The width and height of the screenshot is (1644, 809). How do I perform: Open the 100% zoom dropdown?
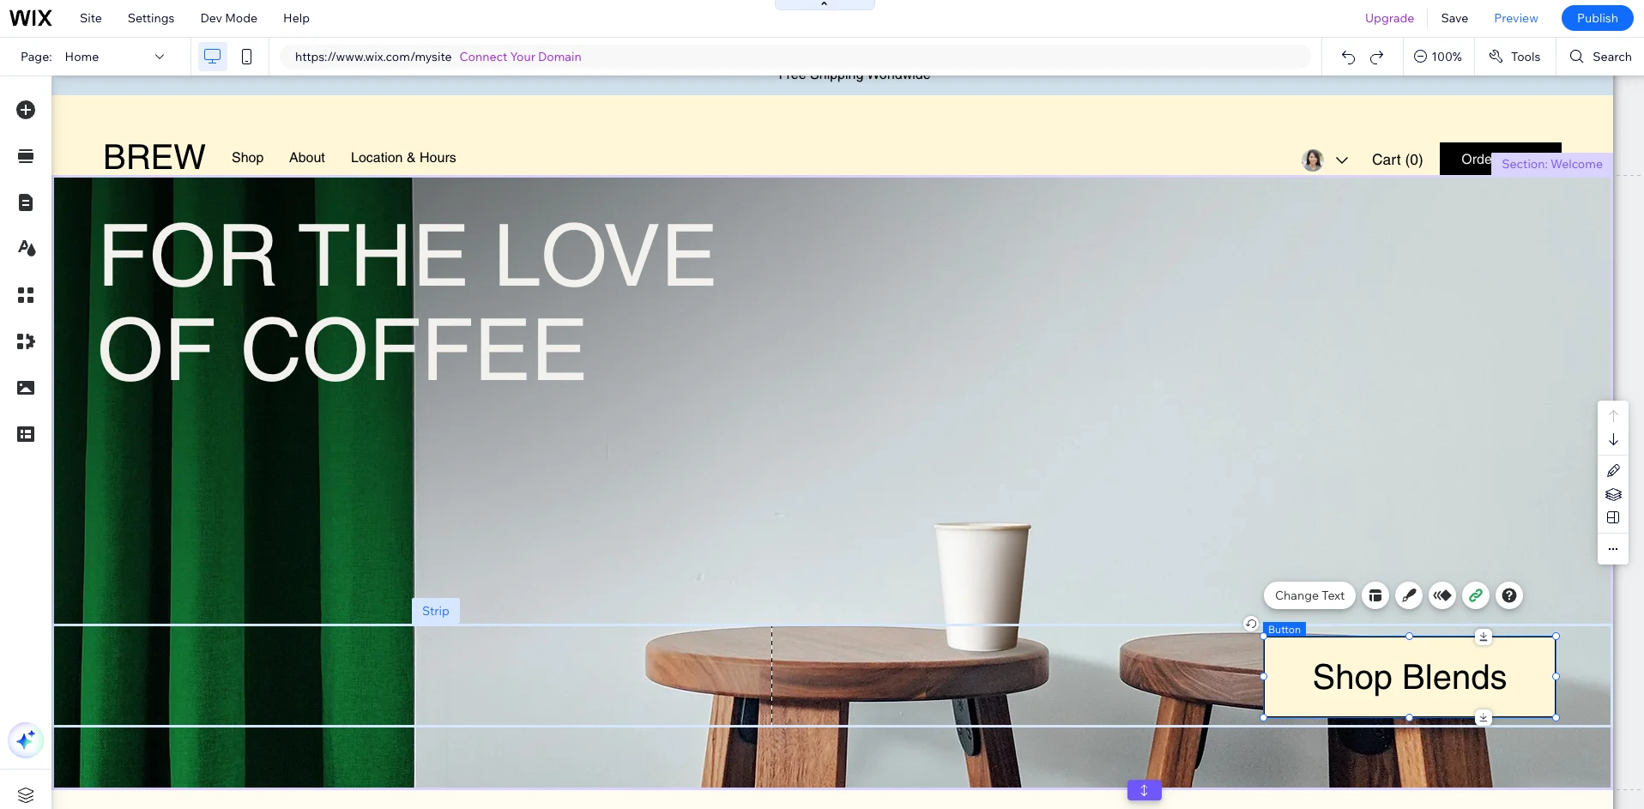pyautogui.click(x=1438, y=56)
